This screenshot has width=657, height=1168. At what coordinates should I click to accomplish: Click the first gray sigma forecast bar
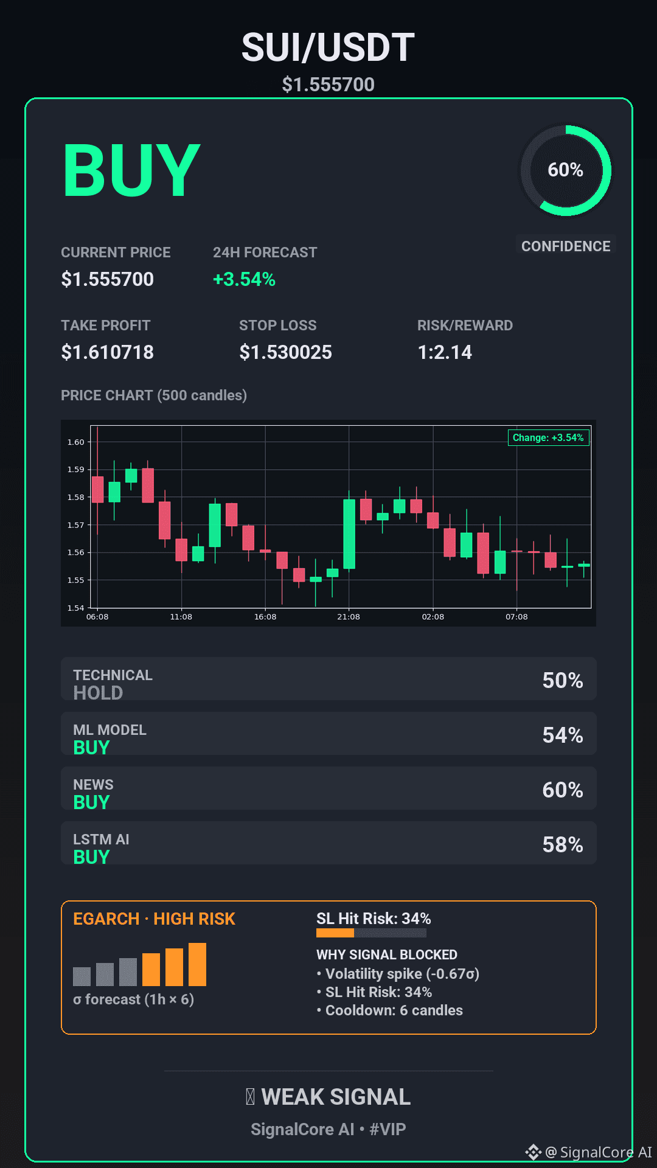click(x=82, y=976)
